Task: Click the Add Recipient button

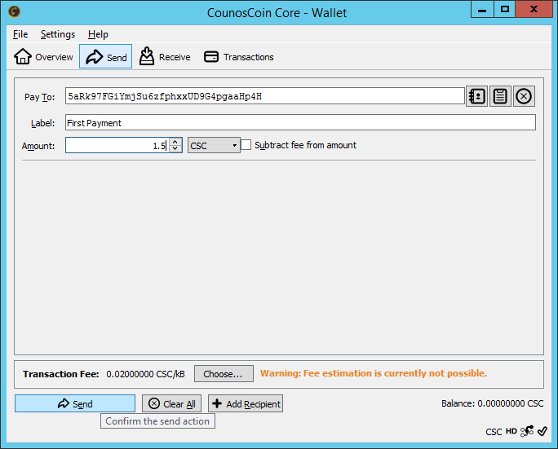Action: click(x=246, y=403)
